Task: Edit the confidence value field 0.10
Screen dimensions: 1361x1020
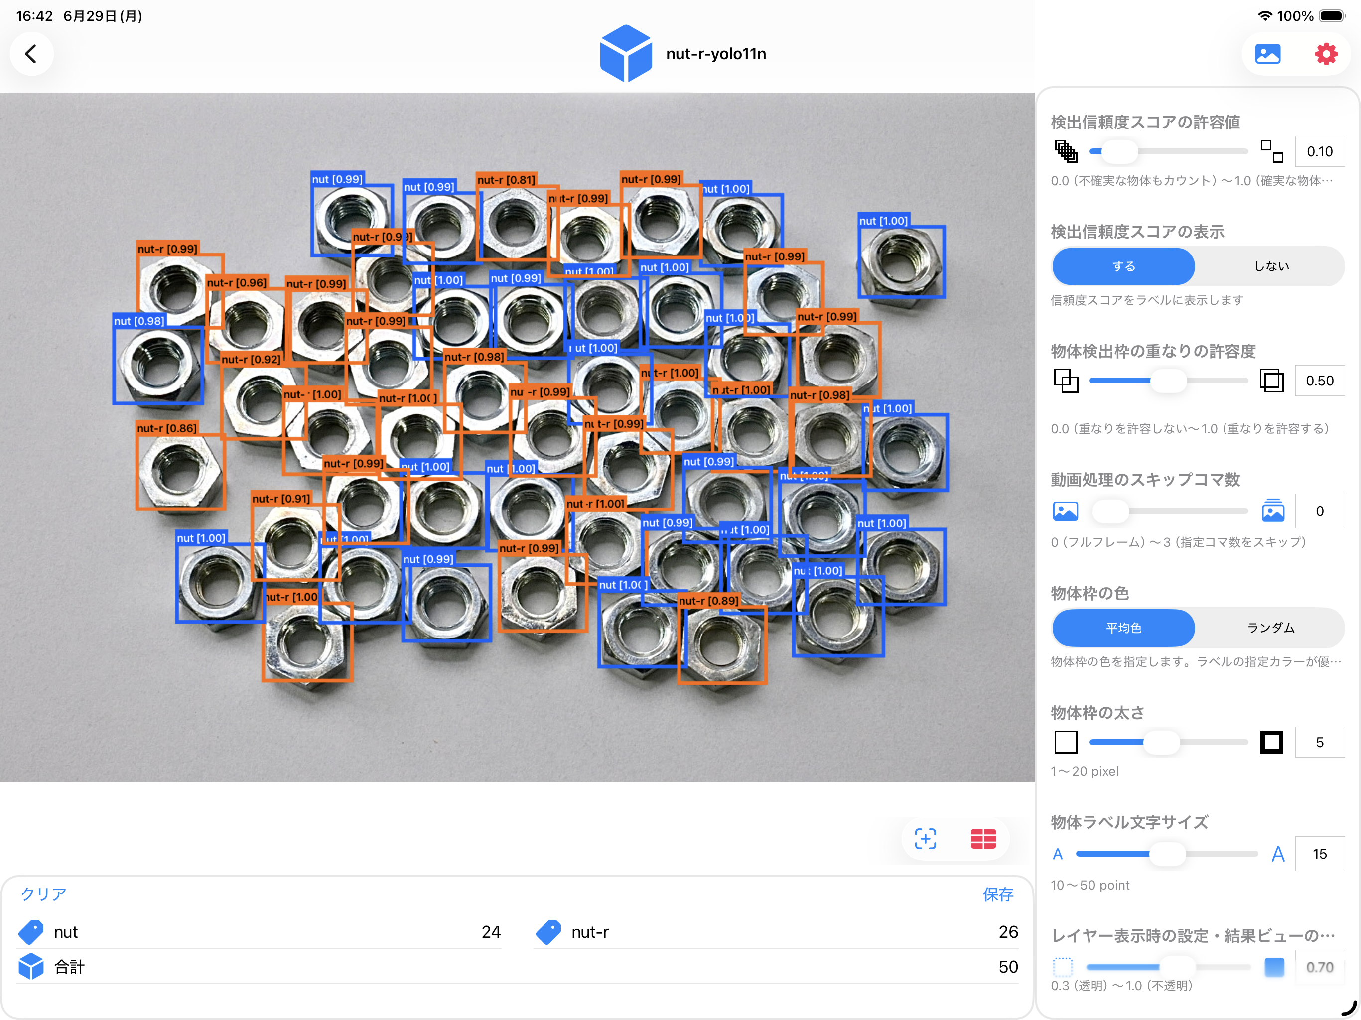Action: coord(1319,151)
